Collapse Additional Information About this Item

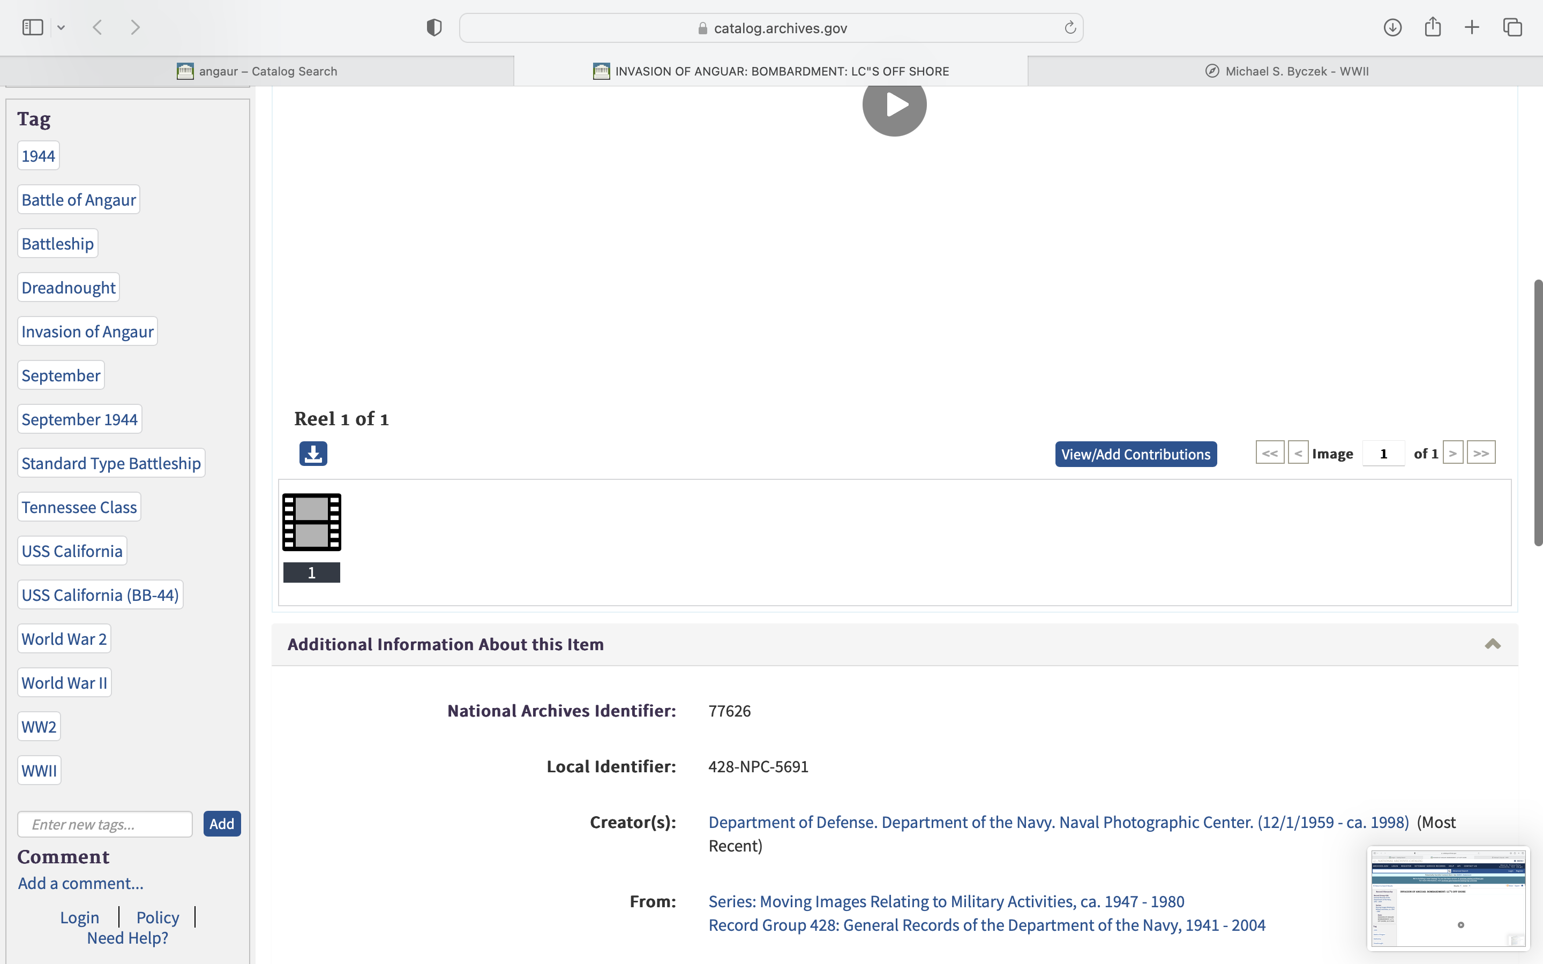[1492, 644]
